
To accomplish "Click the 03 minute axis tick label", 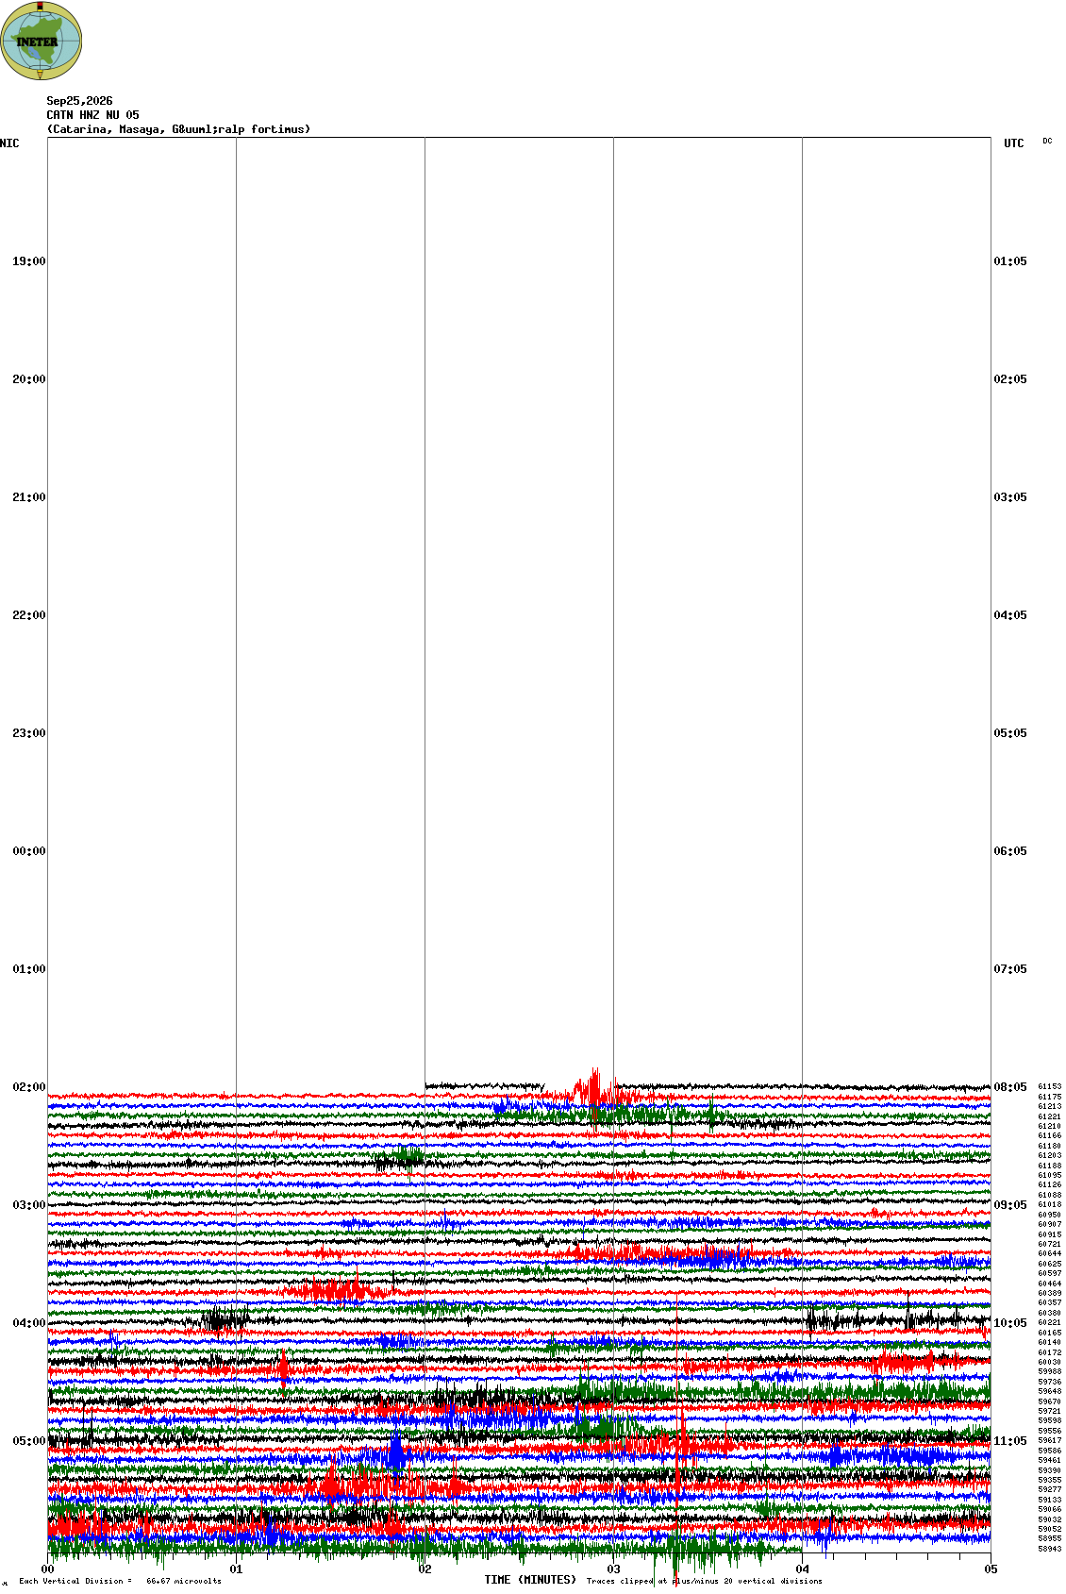I will pyautogui.click(x=613, y=1569).
